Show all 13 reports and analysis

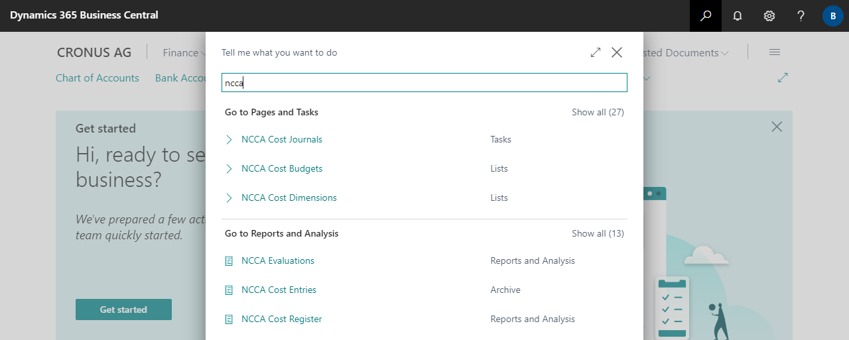pos(598,233)
